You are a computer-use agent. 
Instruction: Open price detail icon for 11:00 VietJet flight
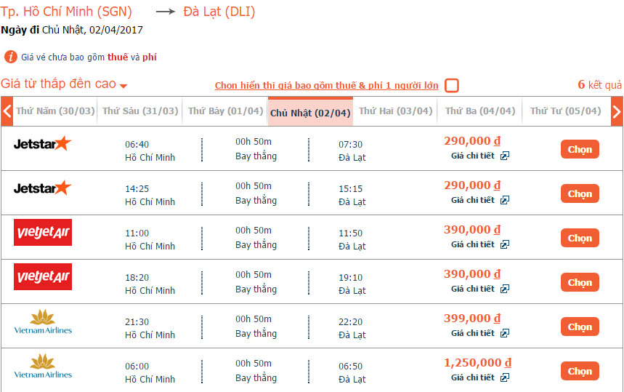(x=505, y=244)
